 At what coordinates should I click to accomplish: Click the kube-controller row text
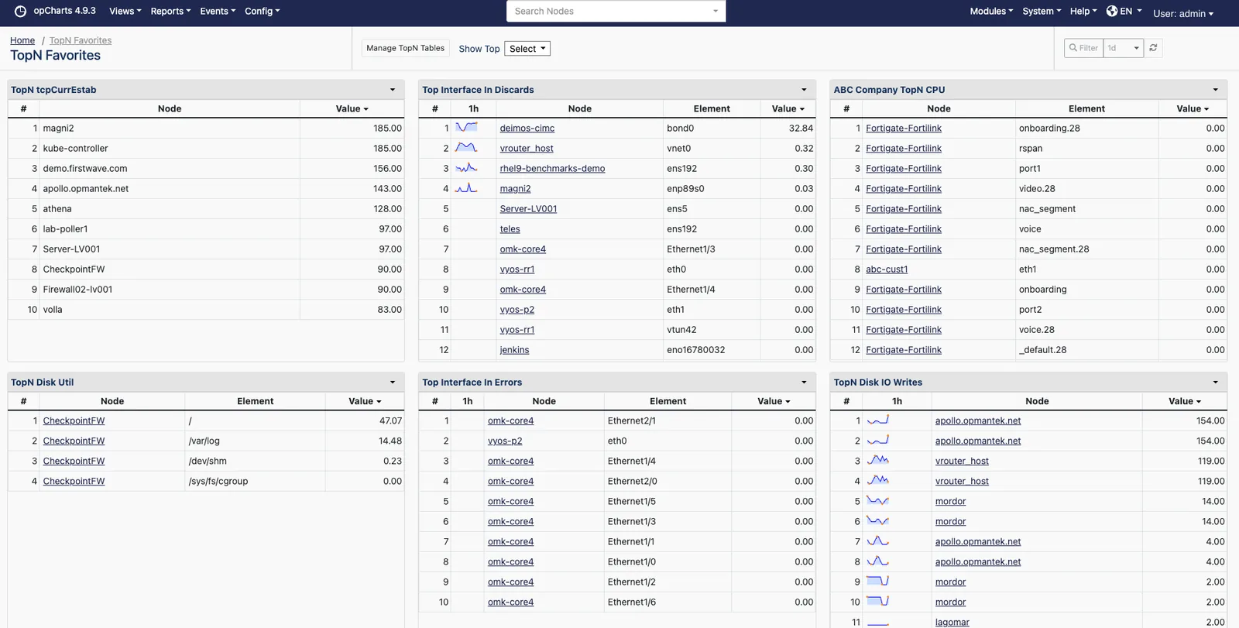[75, 148]
